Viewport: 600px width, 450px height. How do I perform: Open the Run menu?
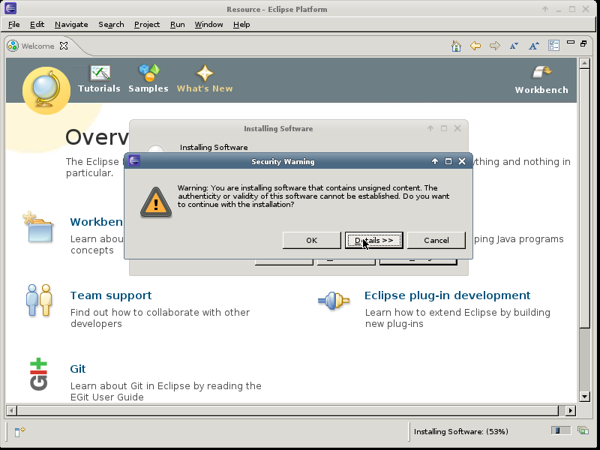[x=178, y=25]
